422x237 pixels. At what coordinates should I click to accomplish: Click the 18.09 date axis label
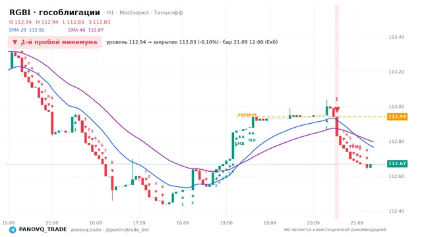pyautogui.click(x=183, y=223)
